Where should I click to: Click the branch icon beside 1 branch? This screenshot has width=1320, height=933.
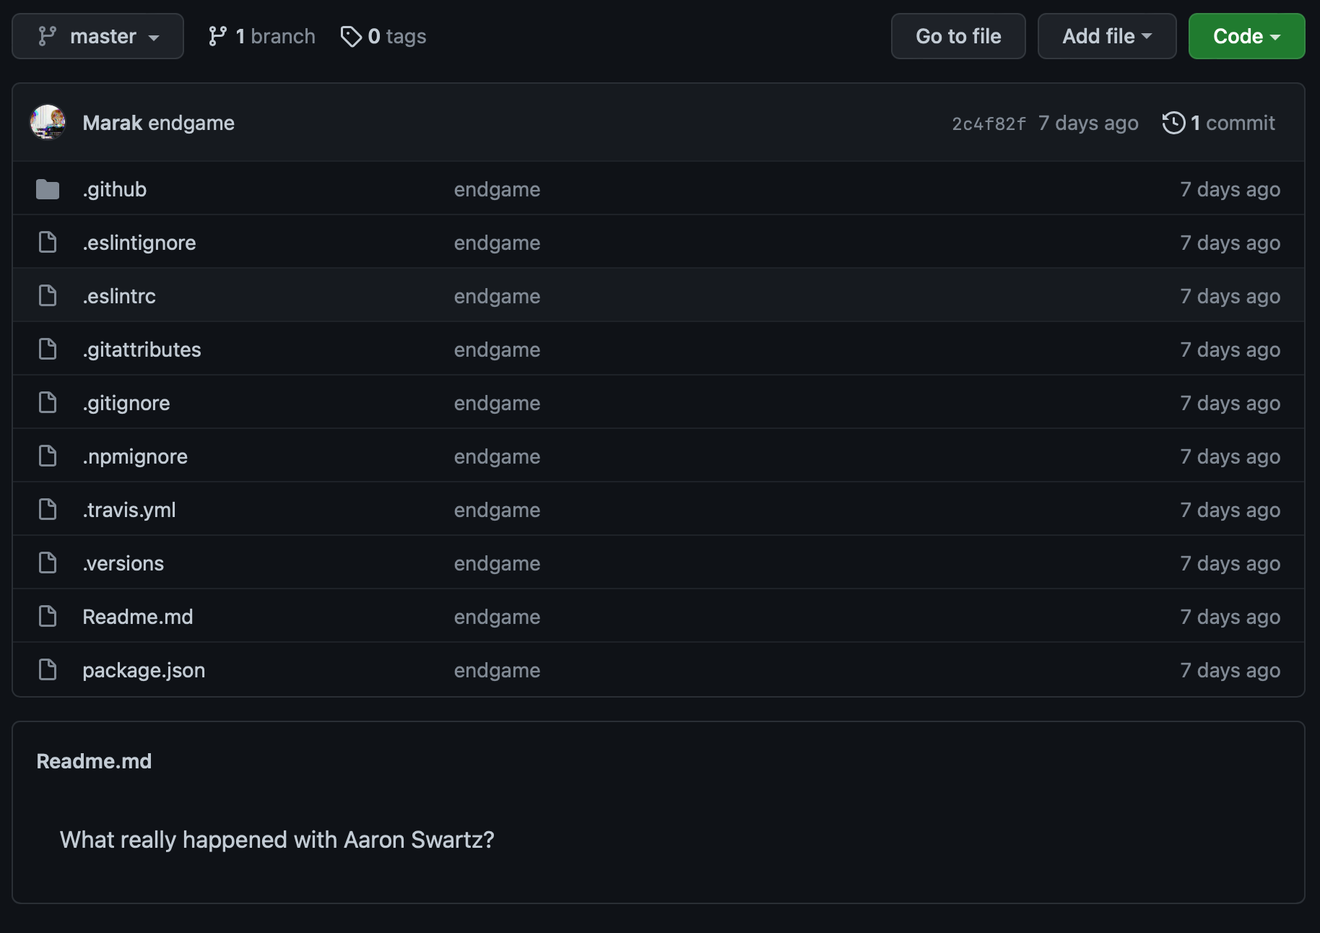point(217,36)
